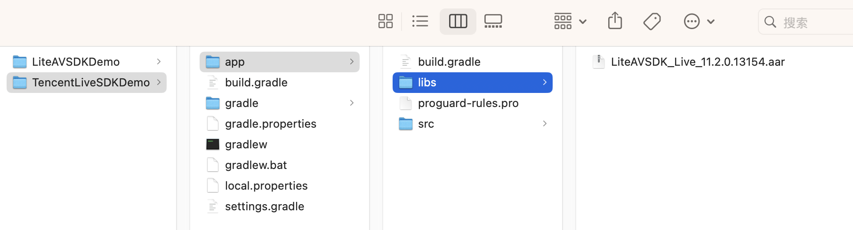The width and height of the screenshot is (853, 230).
Task: Expand the TencentLiveSDKDemo folder chevron
Action: [159, 83]
